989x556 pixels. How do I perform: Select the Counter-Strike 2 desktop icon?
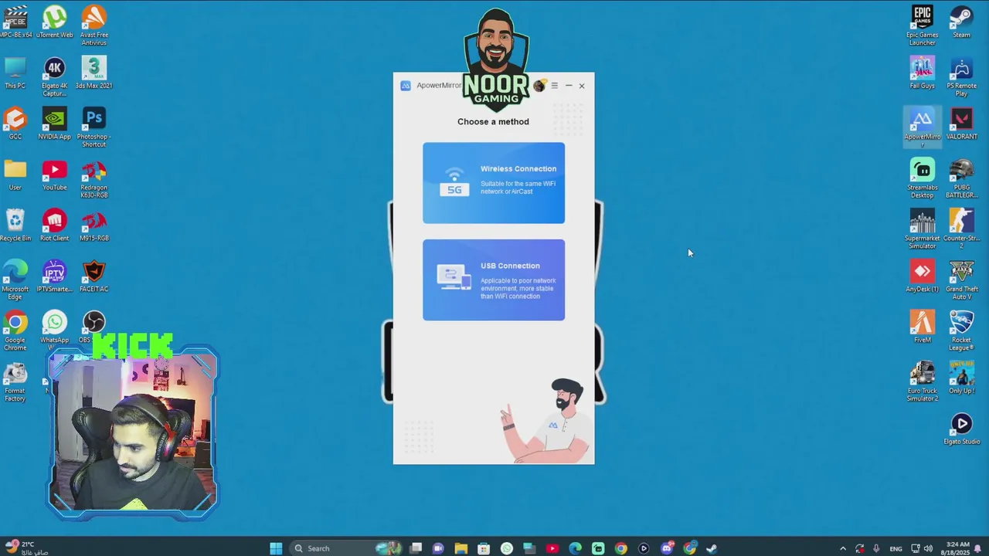[961, 229]
